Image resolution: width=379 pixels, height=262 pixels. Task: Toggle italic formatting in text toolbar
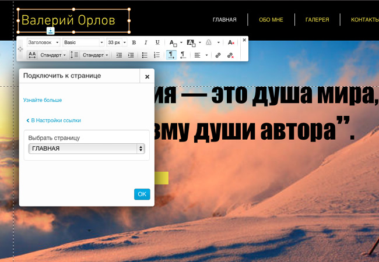tap(146, 43)
